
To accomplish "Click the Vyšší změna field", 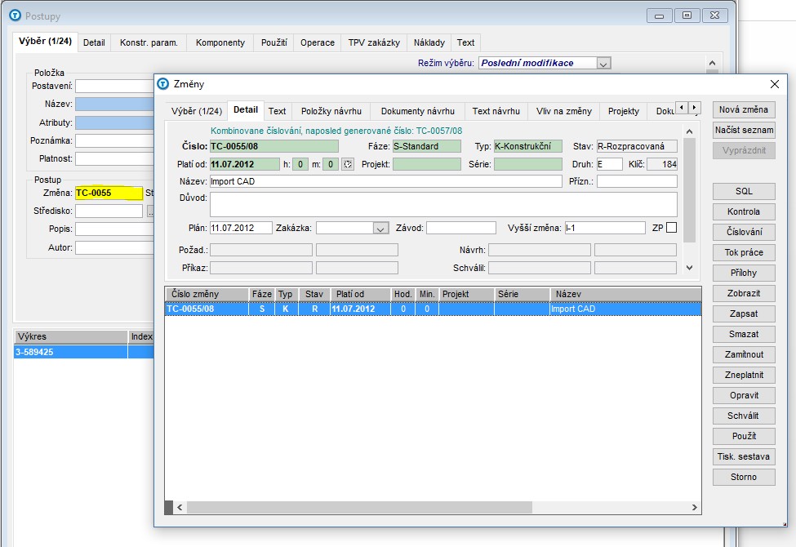I will pos(605,228).
